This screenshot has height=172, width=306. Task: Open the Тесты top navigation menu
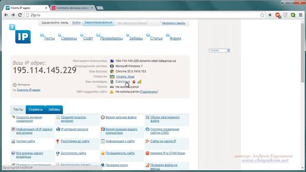tap(49, 38)
